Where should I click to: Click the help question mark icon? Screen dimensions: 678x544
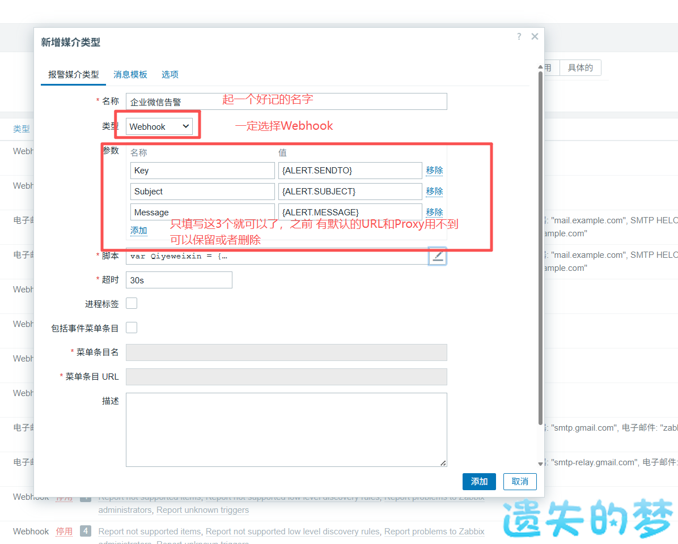click(519, 37)
